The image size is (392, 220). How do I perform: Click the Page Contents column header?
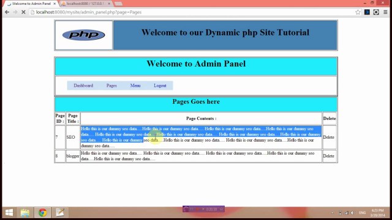pos(202,119)
